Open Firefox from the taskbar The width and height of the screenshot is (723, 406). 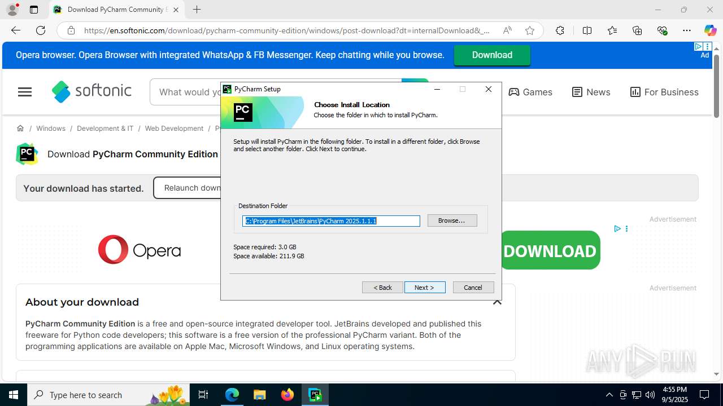click(x=288, y=395)
